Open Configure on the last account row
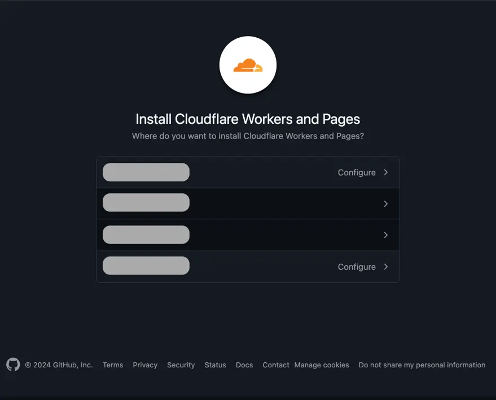Screen dimensions: 496x400 pyautogui.click(x=357, y=267)
